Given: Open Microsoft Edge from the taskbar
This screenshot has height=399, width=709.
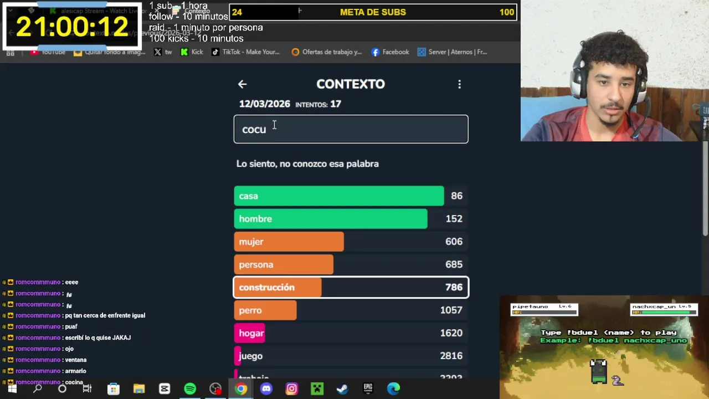Looking at the screenshot, I should [x=393, y=389].
